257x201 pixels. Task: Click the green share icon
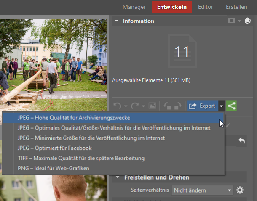point(231,106)
